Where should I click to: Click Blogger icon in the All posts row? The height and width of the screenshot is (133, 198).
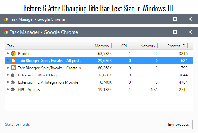click(x=13, y=61)
